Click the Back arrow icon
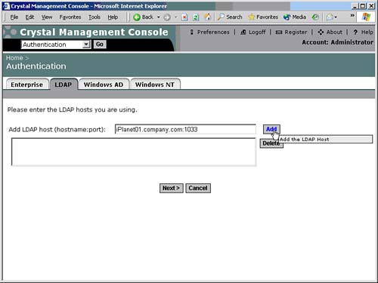Viewport: 378px width, 283px height. point(137,17)
